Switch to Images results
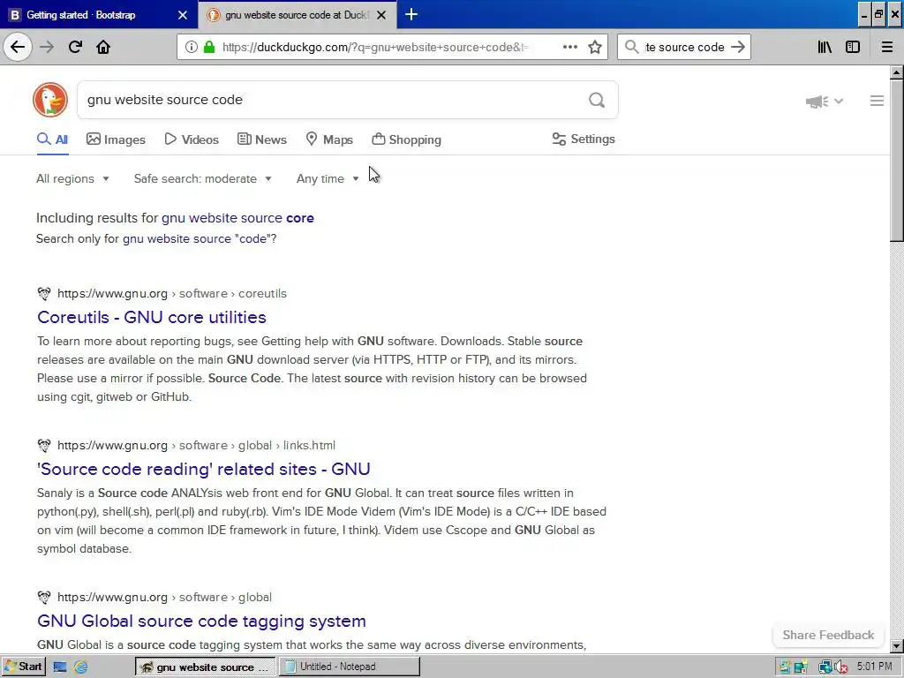Viewport: 904px width, 678px height. pyautogui.click(x=116, y=139)
